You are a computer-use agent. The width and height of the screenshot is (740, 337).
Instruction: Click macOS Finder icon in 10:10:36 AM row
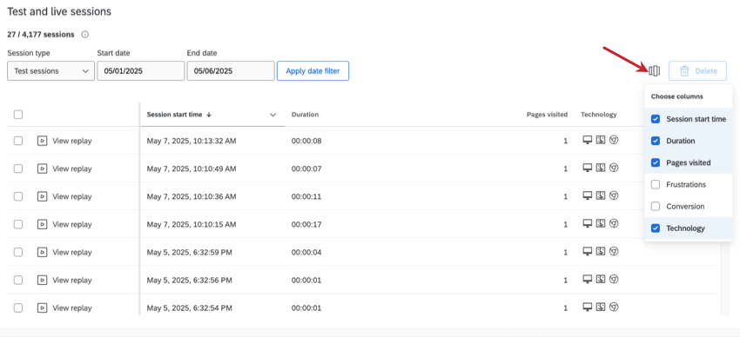(x=601, y=195)
